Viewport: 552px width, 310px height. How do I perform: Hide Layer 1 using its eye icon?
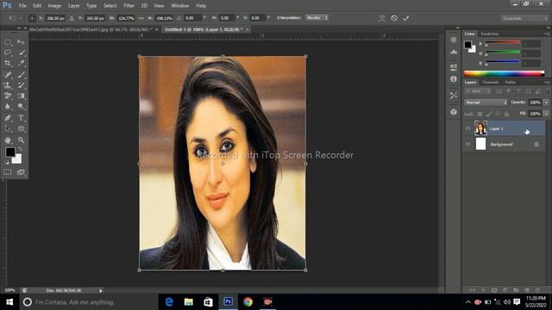tap(467, 128)
